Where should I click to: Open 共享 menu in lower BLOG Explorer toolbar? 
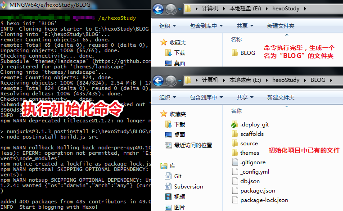tap(245, 97)
